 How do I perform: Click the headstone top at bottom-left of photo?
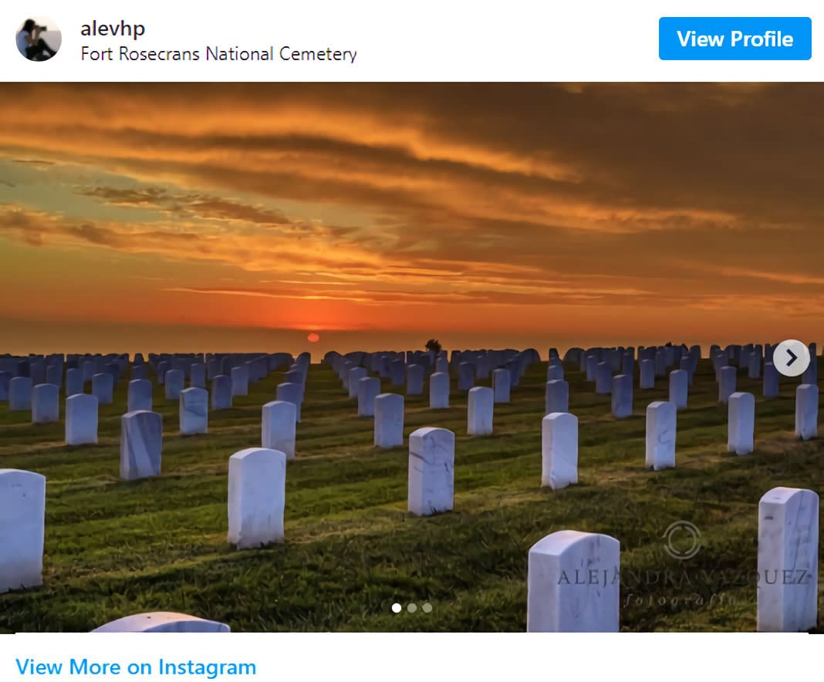point(160,622)
